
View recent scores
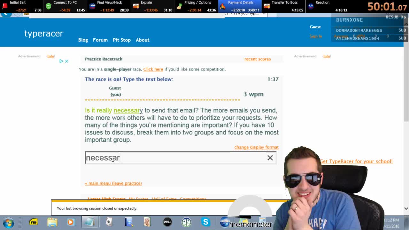258,59
